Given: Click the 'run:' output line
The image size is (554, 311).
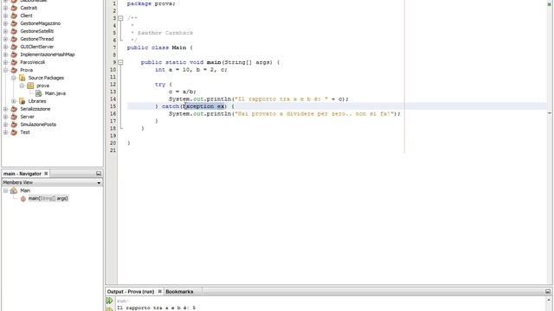Looking at the screenshot, I should click(123, 301).
